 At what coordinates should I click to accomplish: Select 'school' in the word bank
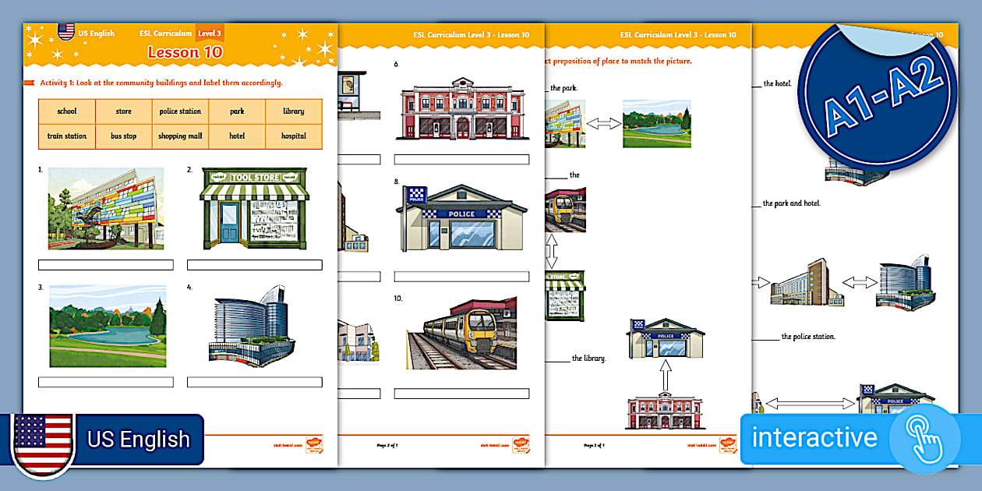(x=66, y=111)
